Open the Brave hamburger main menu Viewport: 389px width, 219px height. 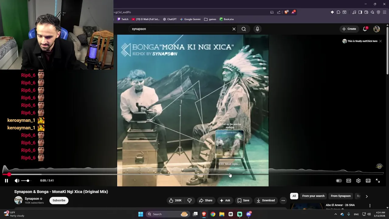384,12
